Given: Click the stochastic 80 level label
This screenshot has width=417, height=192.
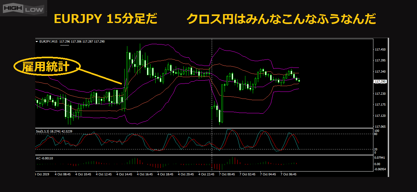Looking at the screenshot, I should [376, 134].
